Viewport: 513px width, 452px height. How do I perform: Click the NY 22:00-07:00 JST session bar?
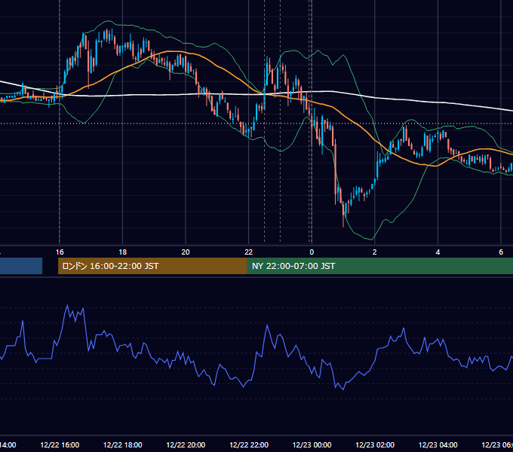pyautogui.click(x=380, y=266)
